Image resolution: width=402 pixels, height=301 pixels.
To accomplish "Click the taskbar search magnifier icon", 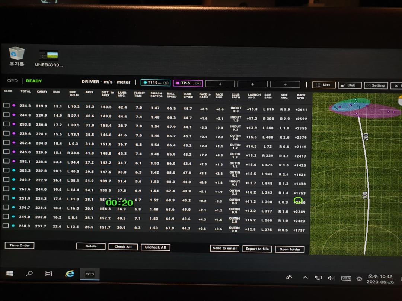I will coord(29,274).
